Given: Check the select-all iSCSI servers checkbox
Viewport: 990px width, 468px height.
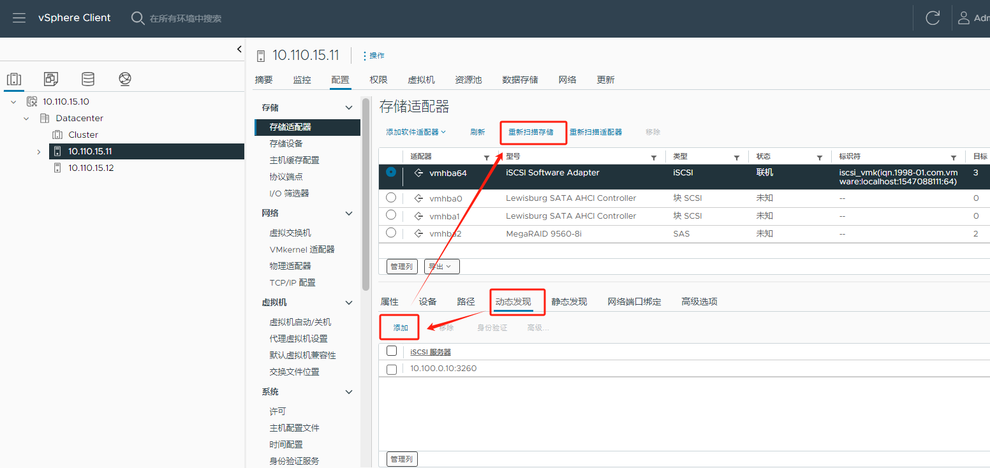Looking at the screenshot, I should coord(392,351).
